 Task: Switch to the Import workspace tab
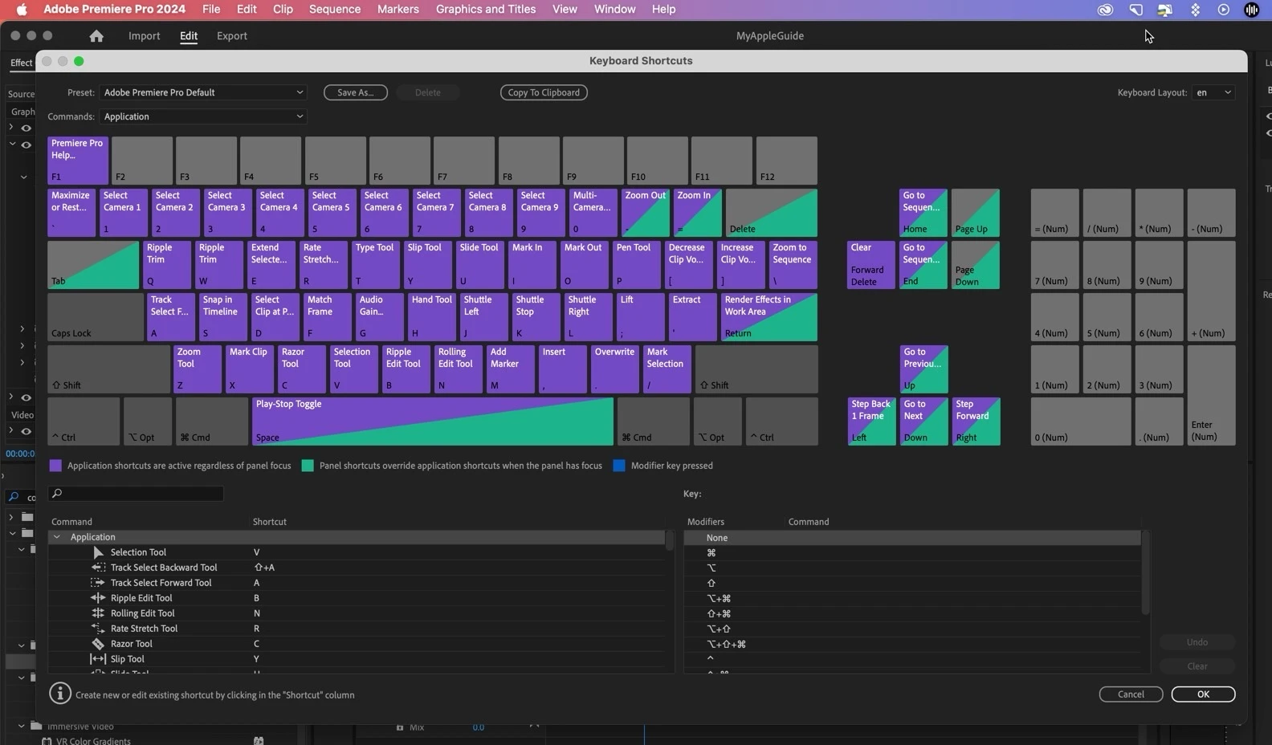145,36
